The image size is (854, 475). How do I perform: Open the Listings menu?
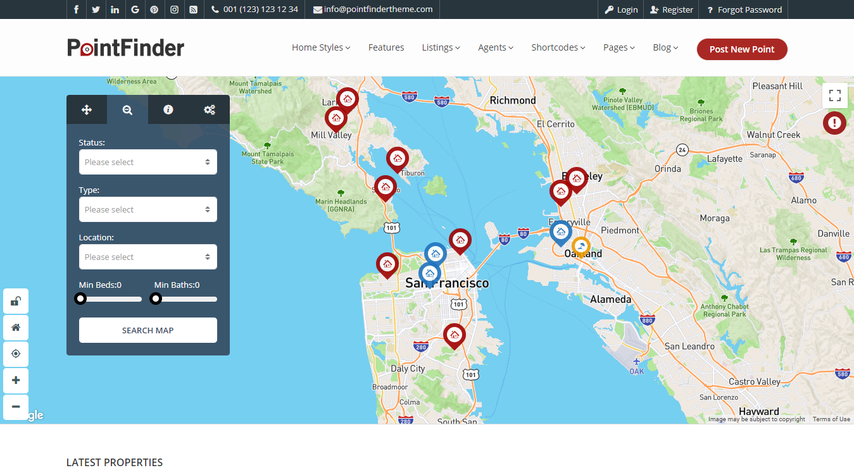pyautogui.click(x=440, y=47)
